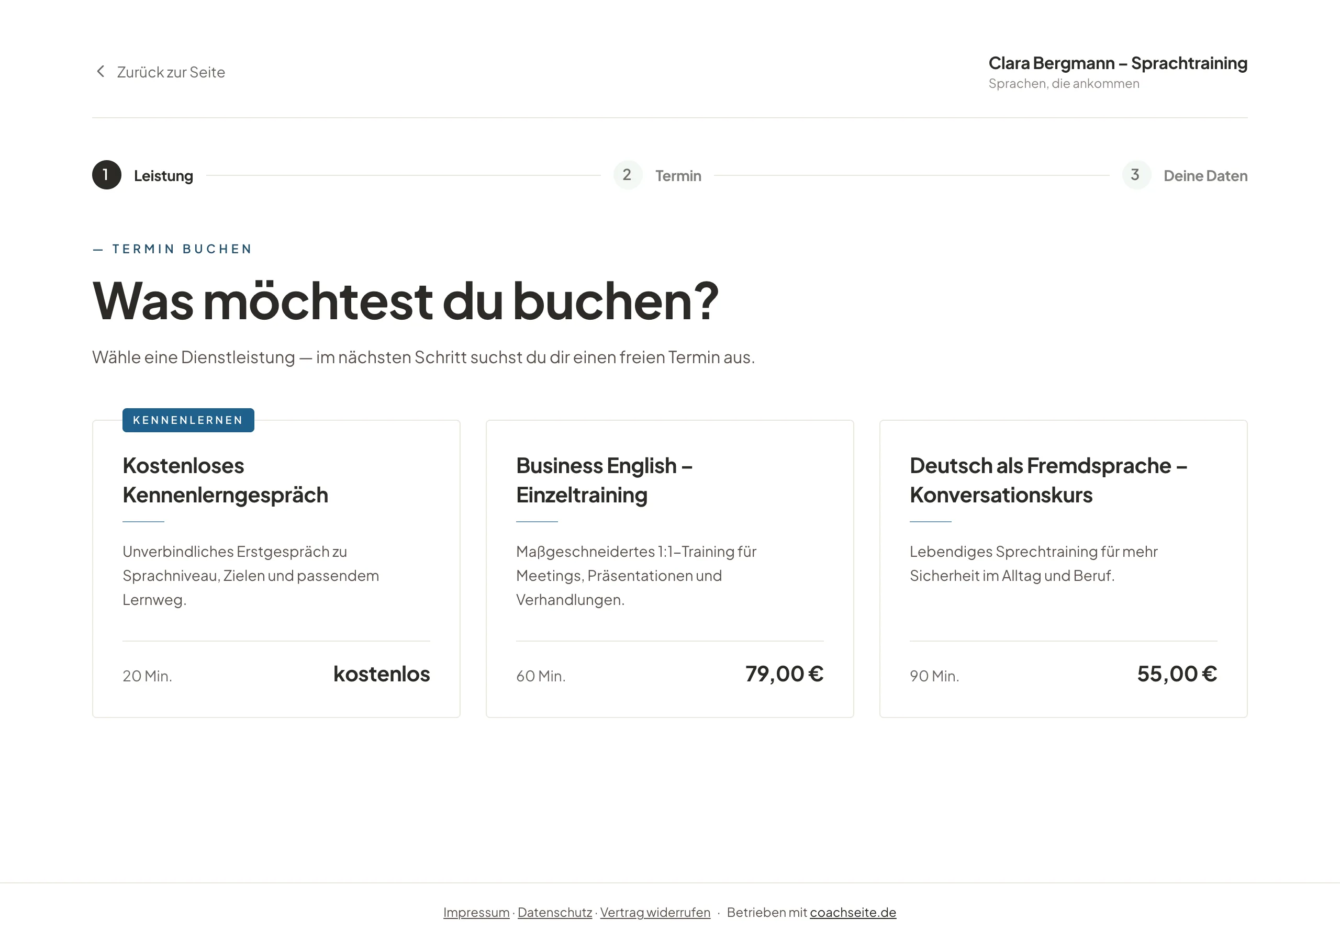This screenshot has width=1340, height=942.
Task: Choose 'Kostenloses Kennenlerngespräch' card title
Action: (x=225, y=480)
